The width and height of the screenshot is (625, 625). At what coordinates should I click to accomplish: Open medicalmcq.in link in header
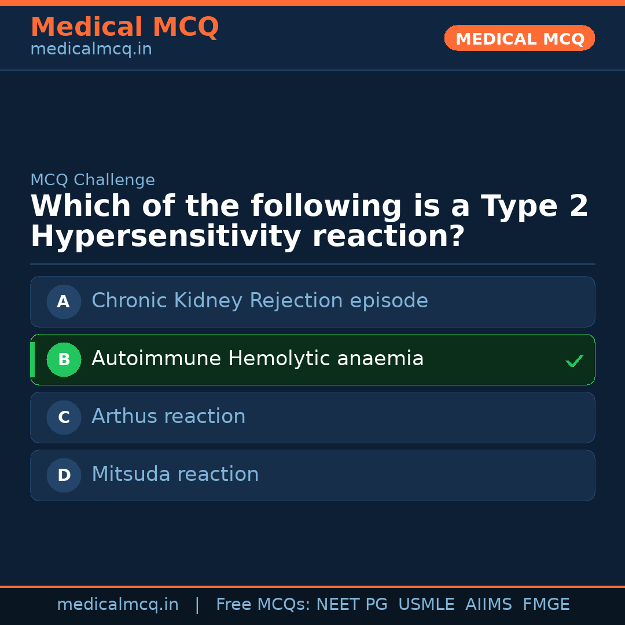tap(91, 50)
